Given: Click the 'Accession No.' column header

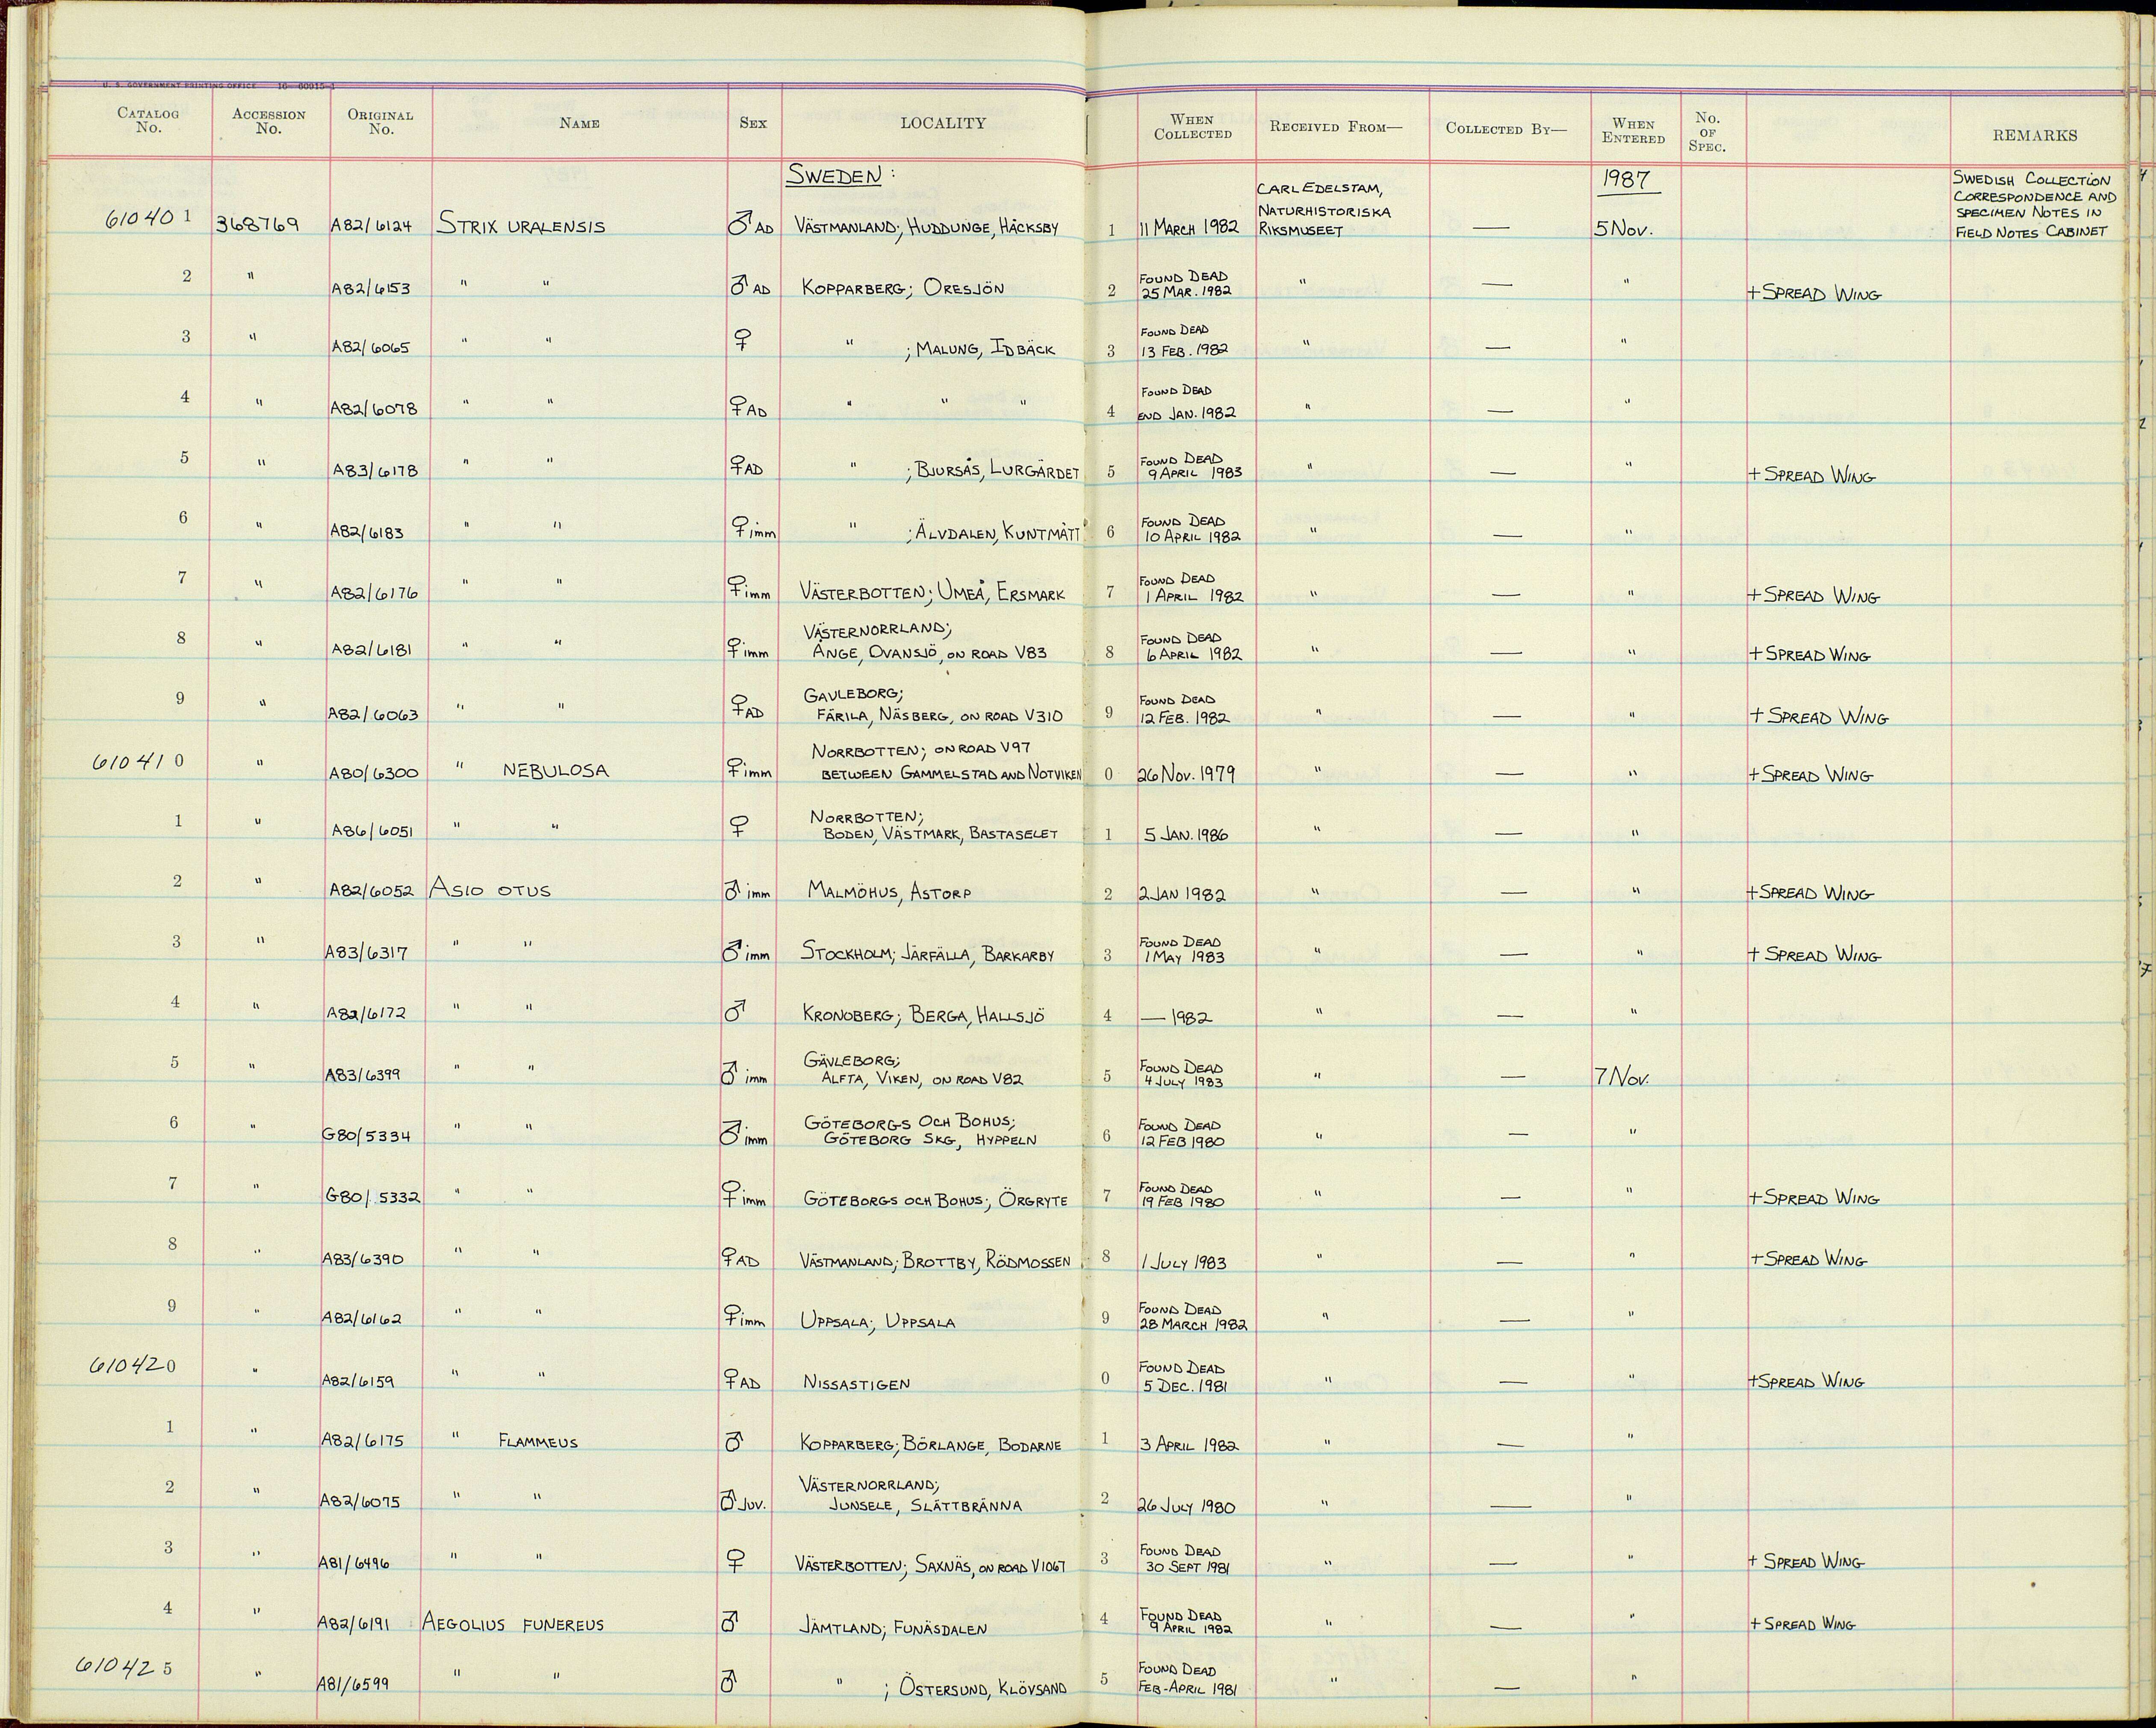Looking at the screenshot, I should 269,121.
